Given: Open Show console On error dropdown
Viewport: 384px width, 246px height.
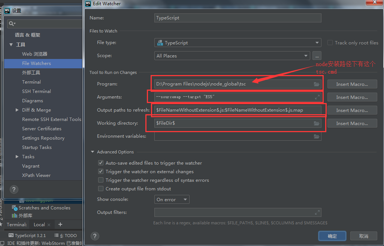Looking at the screenshot, I should [x=172, y=199].
